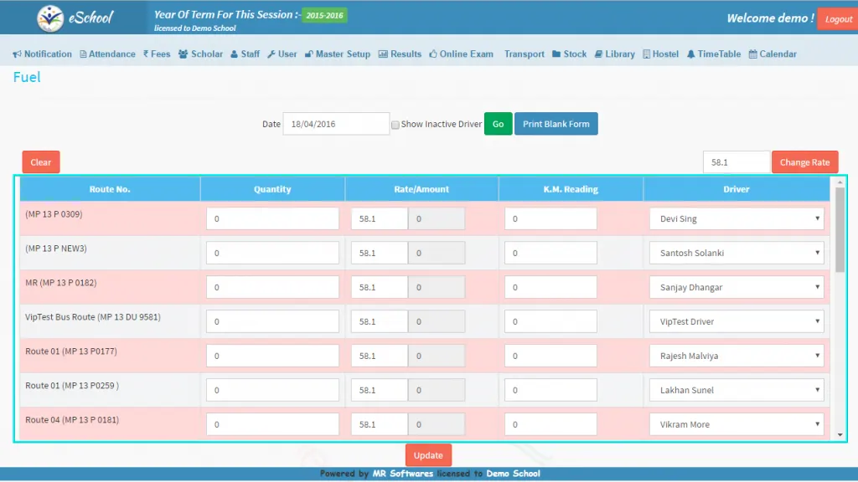The height and width of the screenshot is (482, 858).
Task: Click the Print Blank Form button
Action: click(x=556, y=124)
